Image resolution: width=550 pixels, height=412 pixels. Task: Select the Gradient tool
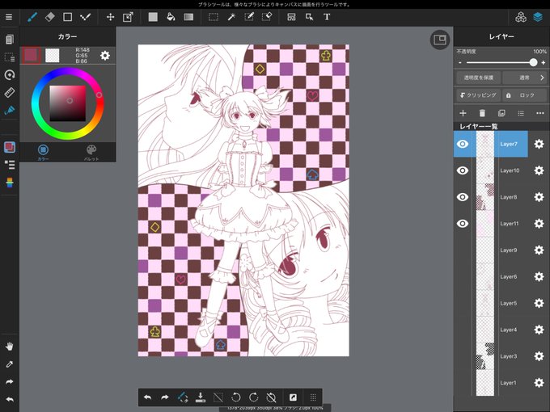click(x=188, y=17)
